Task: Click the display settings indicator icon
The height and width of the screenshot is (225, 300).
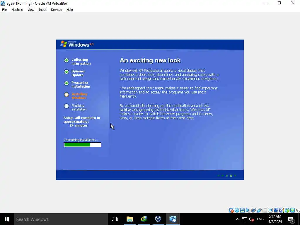Action: coord(270,210)
